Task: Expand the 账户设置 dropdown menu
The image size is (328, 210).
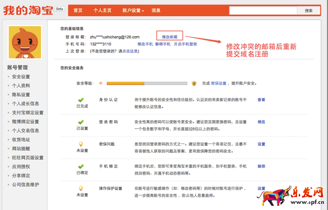Action: pos(133,11)
